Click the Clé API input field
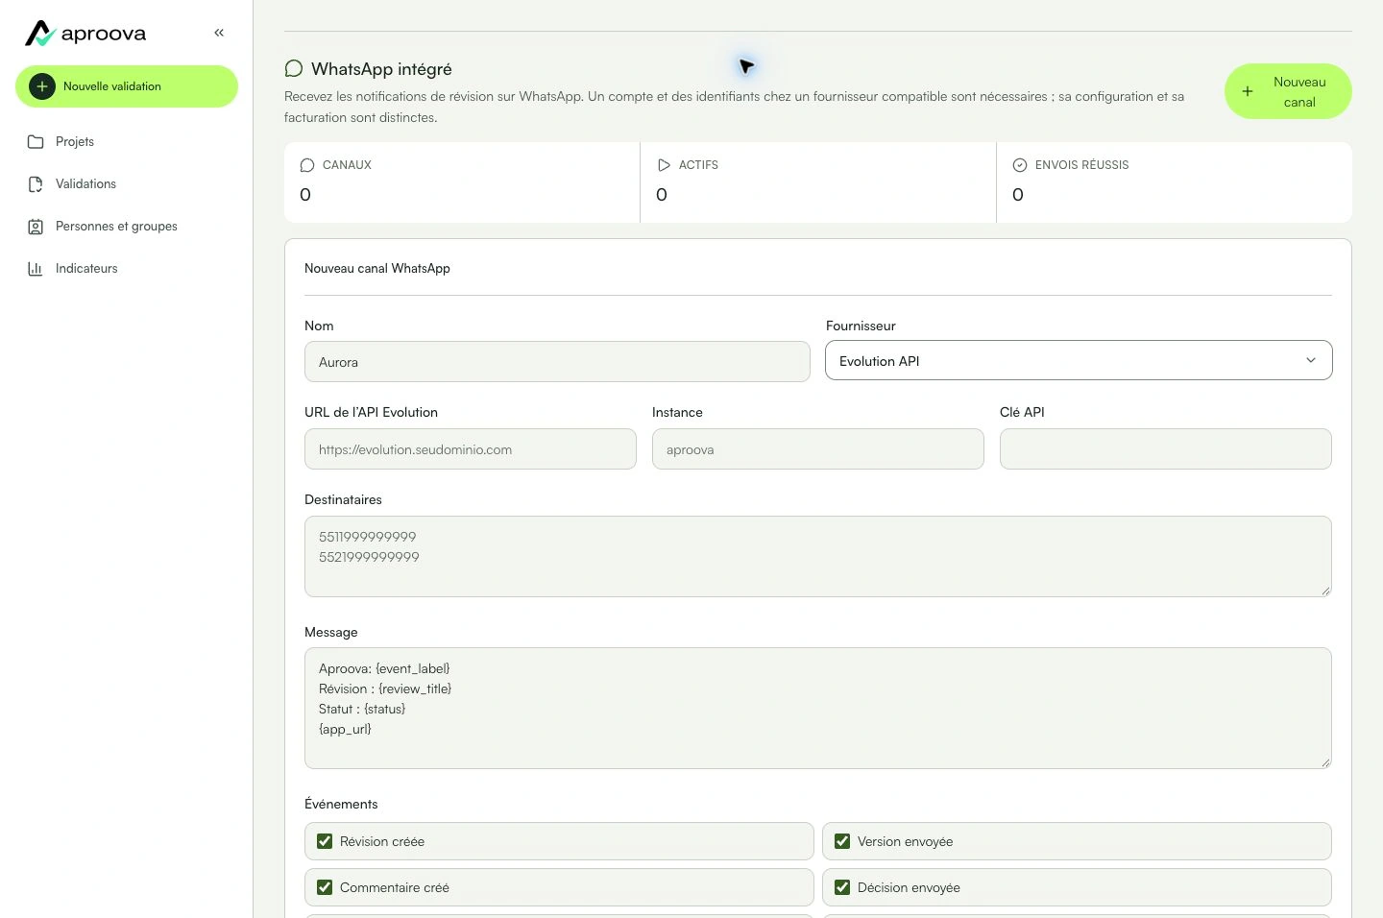The height and width of the screenshot is (918, 1383). pyautogui.click(x=1166, y=449)
